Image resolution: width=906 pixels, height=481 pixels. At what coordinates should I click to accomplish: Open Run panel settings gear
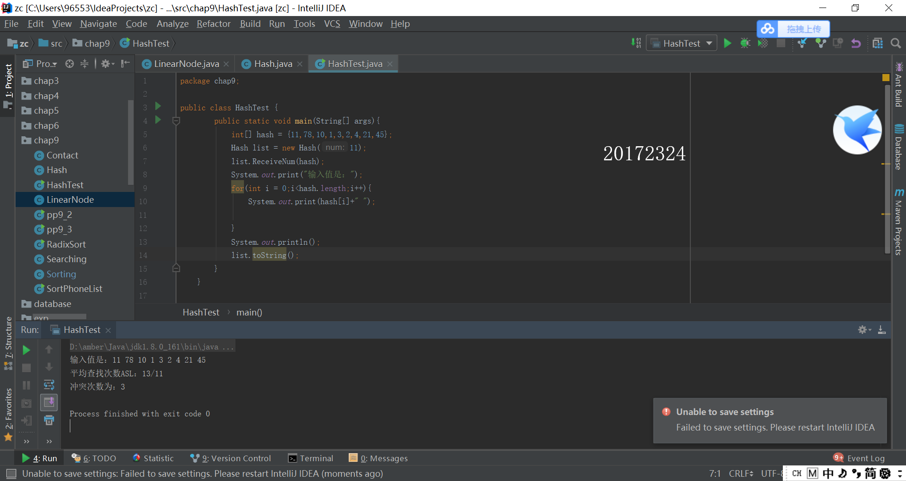point(864,330)
